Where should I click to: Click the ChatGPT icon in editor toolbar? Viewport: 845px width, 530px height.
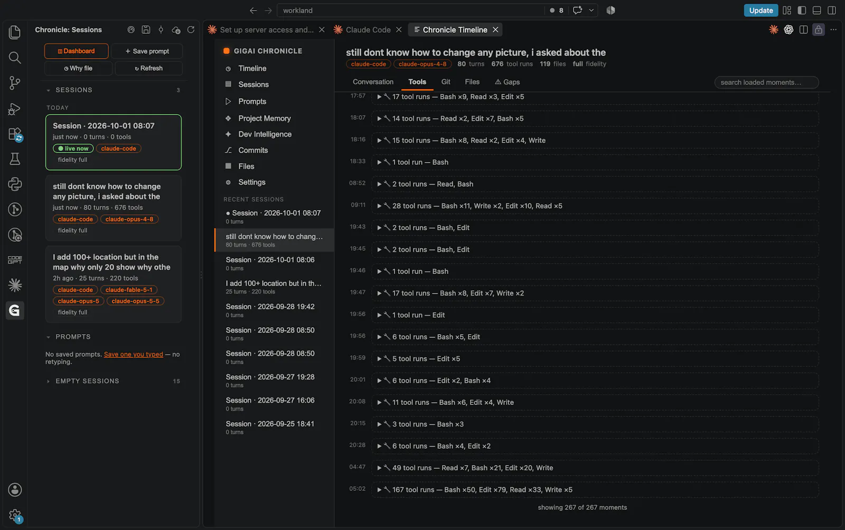[x=788, y=30]
